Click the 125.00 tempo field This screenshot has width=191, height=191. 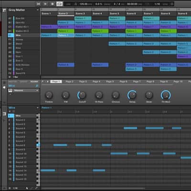click(x=84, y=4)
